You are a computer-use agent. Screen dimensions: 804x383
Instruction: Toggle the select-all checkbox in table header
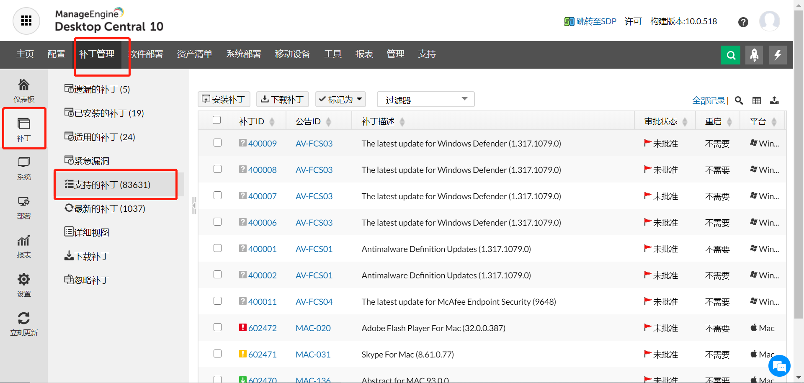(x=216, y=120)
